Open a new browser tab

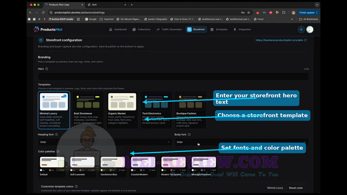[132, 5]
